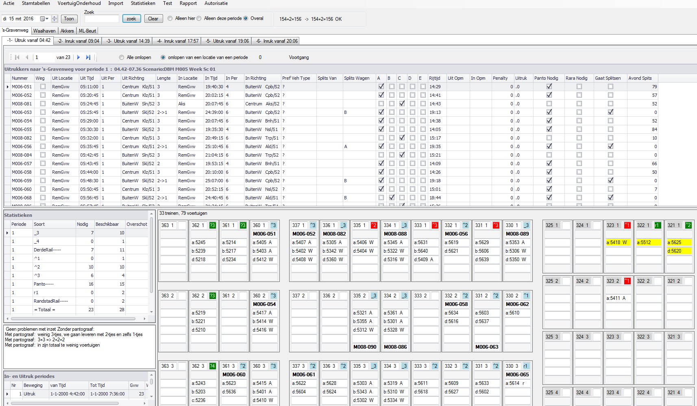Click green ^2 badge on track 321 1
Image resolution: width=697 pixels, height=406 pixels.
point(688,225)
